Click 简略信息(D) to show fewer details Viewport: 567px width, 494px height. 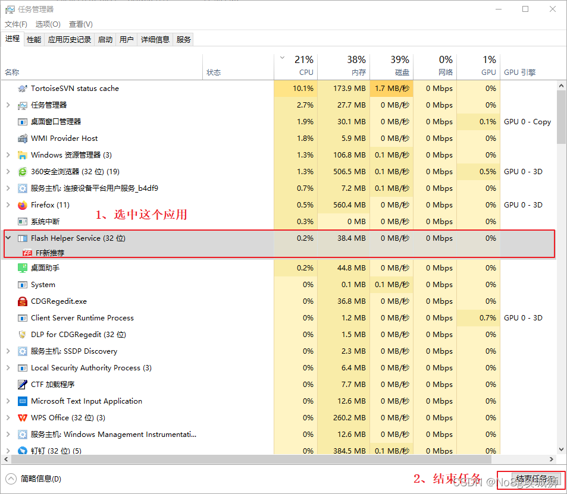pos(41,479)
